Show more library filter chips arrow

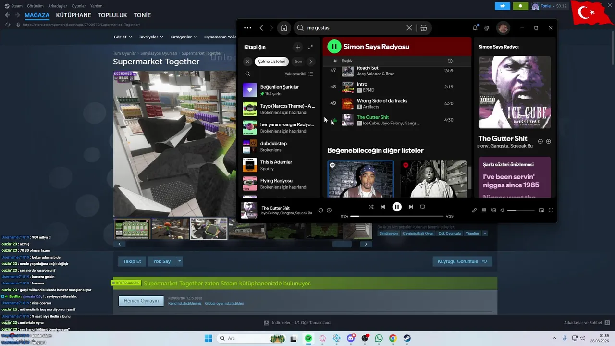pyautogui.click(x=311, y=62)
